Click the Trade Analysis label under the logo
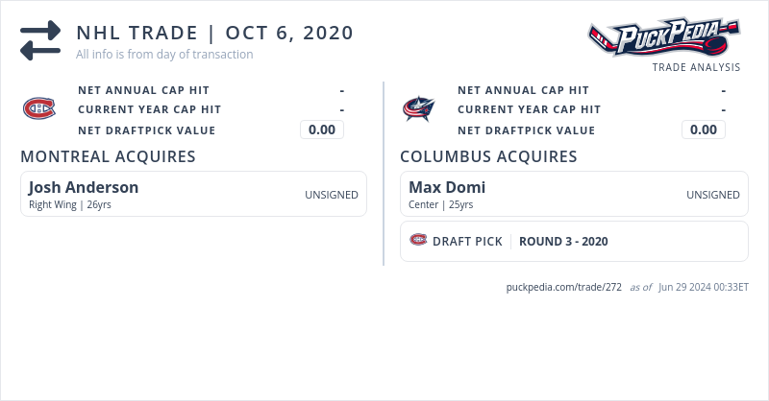This screenshot has height=401, width=769. (x=696, y=67)
